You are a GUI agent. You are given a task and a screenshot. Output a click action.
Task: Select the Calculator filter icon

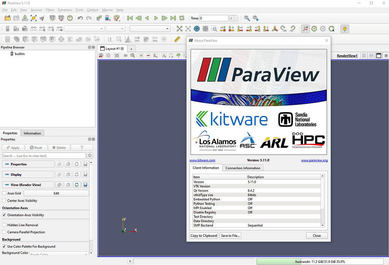(x=7, y=39)
